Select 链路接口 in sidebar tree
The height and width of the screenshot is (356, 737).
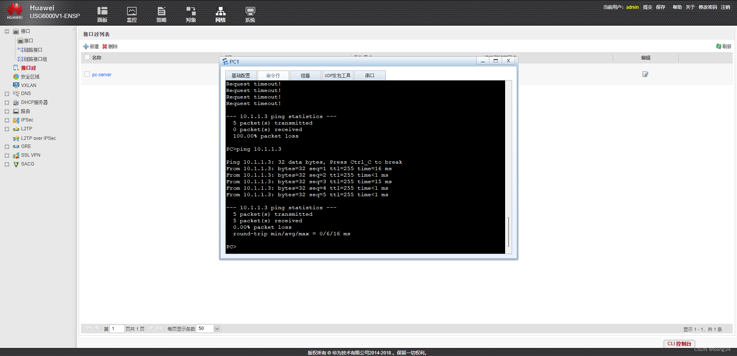[x=33, y=50]
